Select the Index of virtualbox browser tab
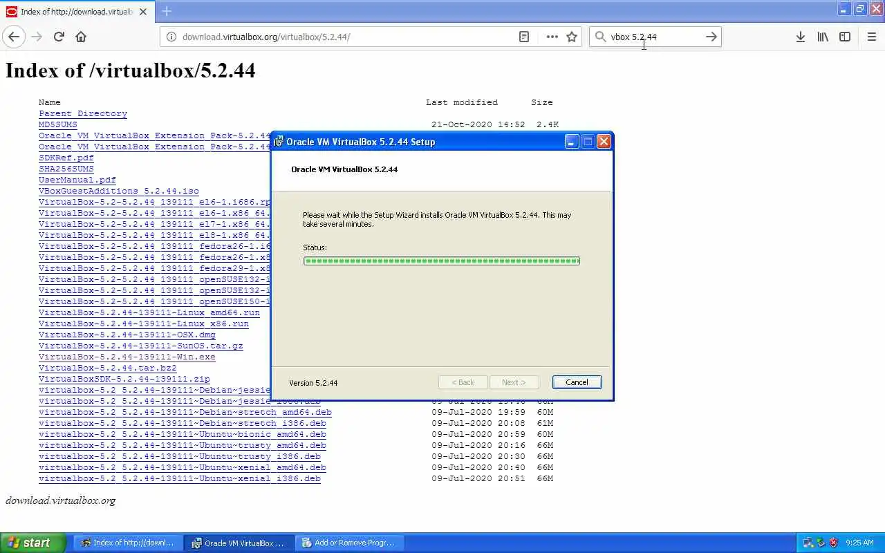This screenshot has height=553, width=885. 76,12
